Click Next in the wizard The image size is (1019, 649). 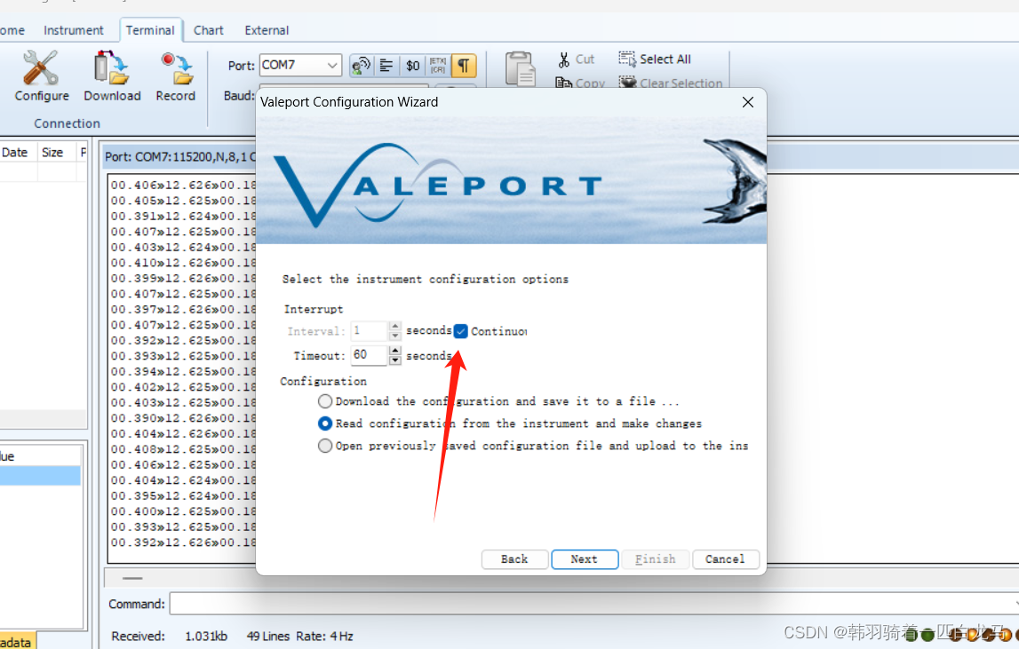585,559
